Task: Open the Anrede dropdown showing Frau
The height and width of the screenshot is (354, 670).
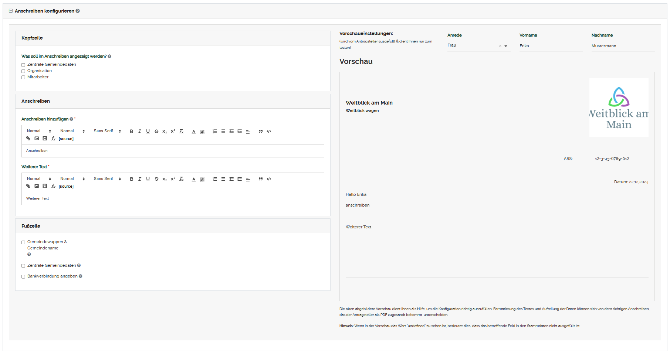Action: point(506,46)
